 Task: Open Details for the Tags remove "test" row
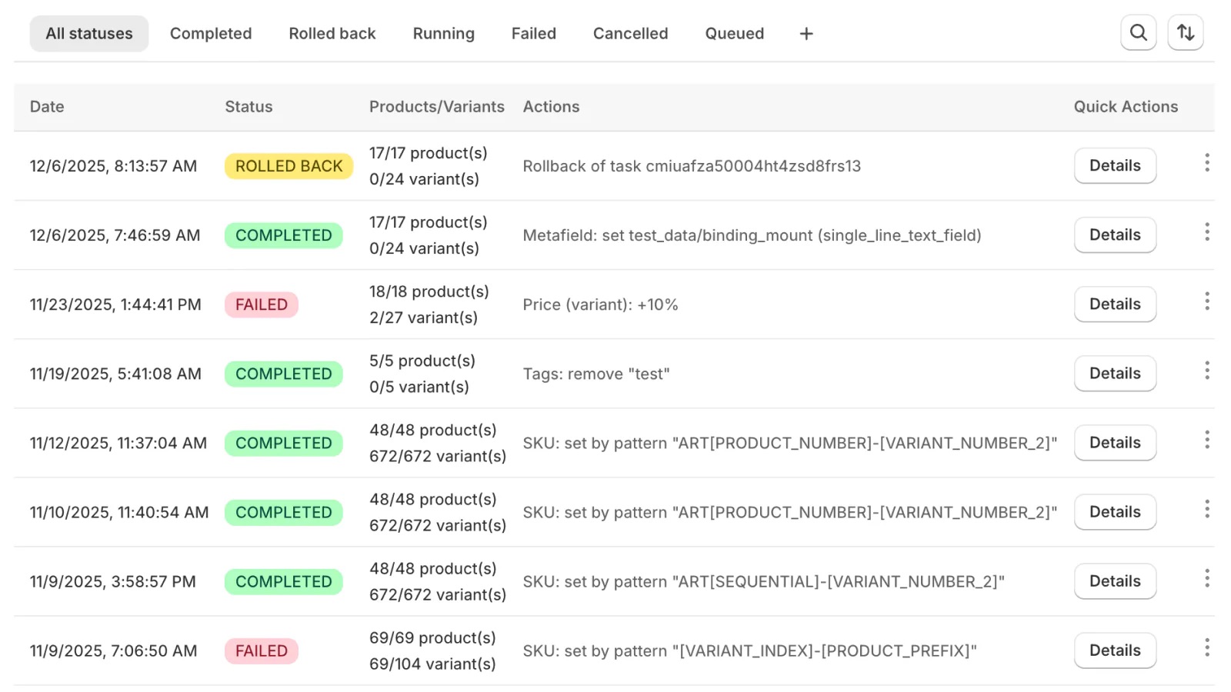pyautogui.click(x=1115, y=374)
